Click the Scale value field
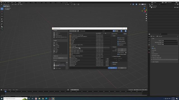This screenshot has width=179, height=100. (x=122, y=49)
